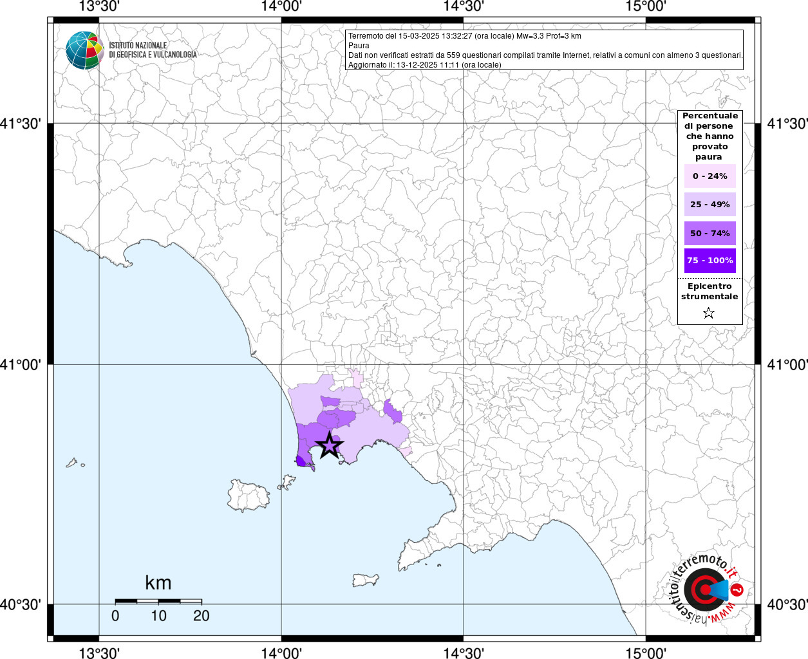This screenshot has height=659, width=808.
Task: Click the bottom axis label 13°30'
Action: (x=99, y=653)
